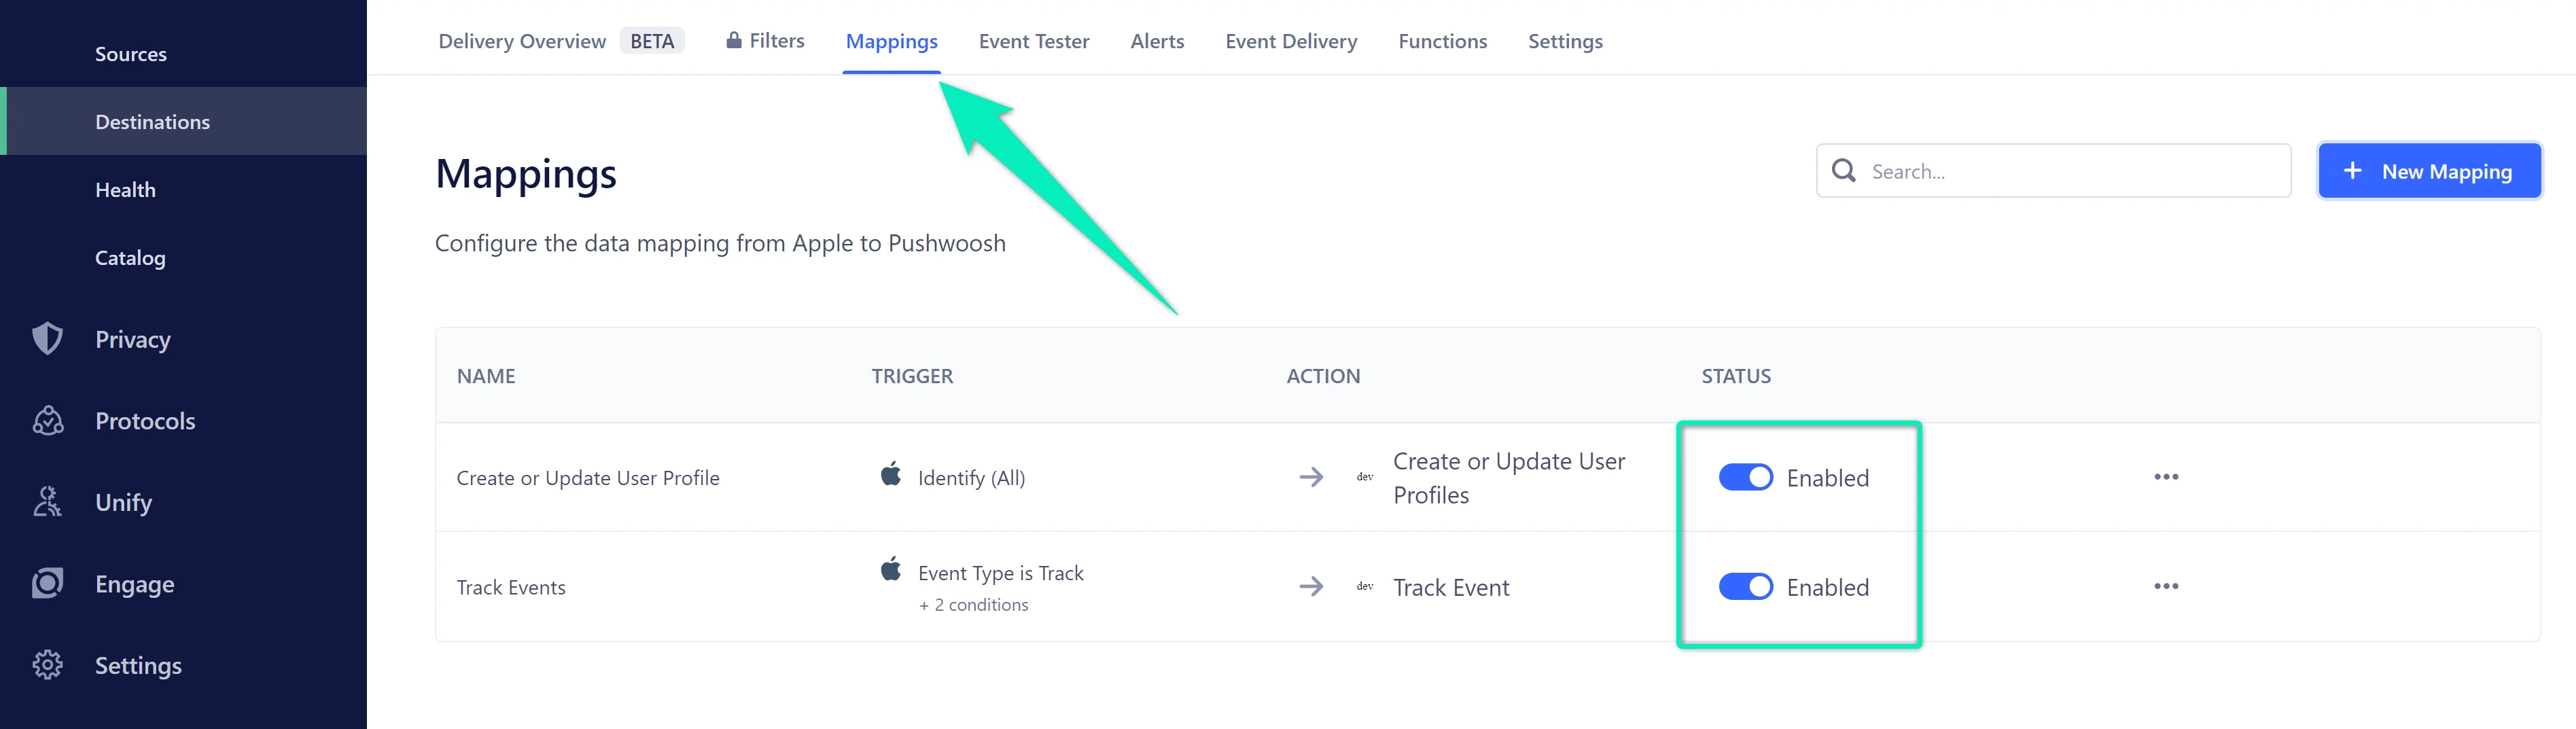Open the Event Delivery tab
This screenshot has width=2576, height=729.
[1291, 41]
